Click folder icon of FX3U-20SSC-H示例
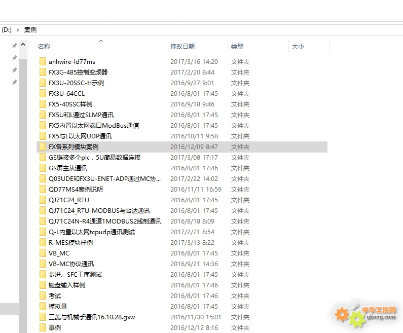Image resolution: width=403 pixels, height=333 pixels. click(43, 83)
